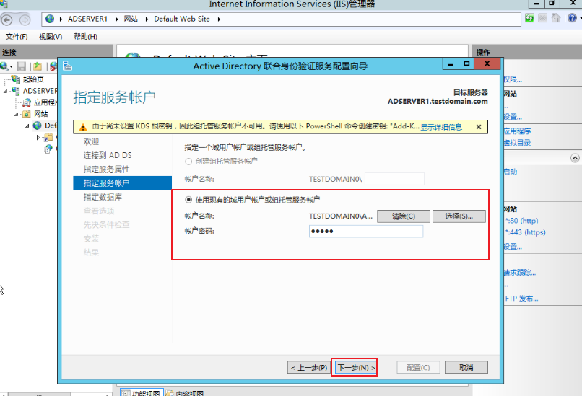Click the ADSERVER server icon in tree
This screenshot has height=396, width=582.
pos(15,90)
